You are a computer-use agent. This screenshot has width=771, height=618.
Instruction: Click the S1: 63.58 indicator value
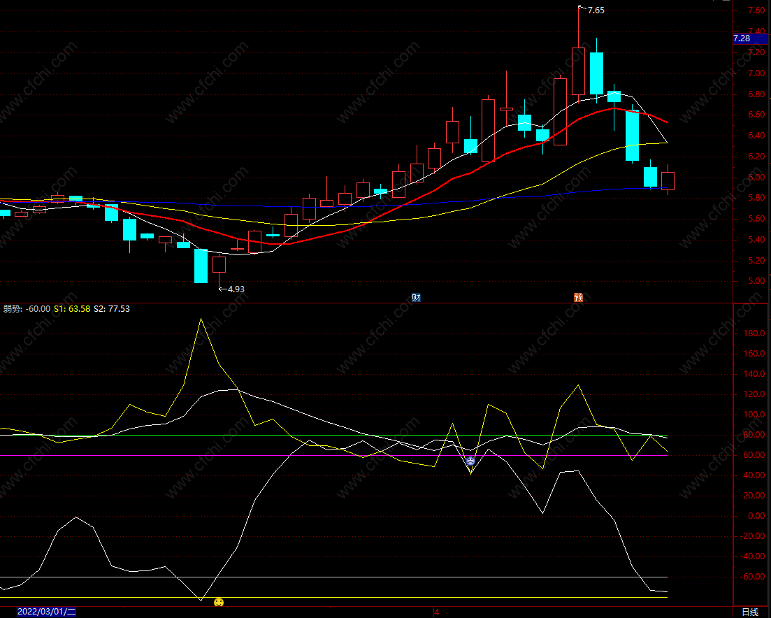(x=72, y=309)
